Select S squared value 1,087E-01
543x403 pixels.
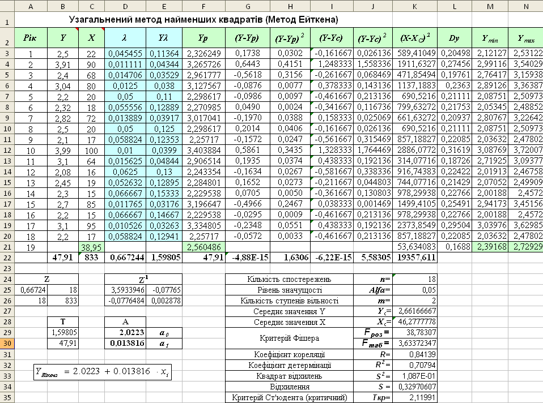coord(415,376)
